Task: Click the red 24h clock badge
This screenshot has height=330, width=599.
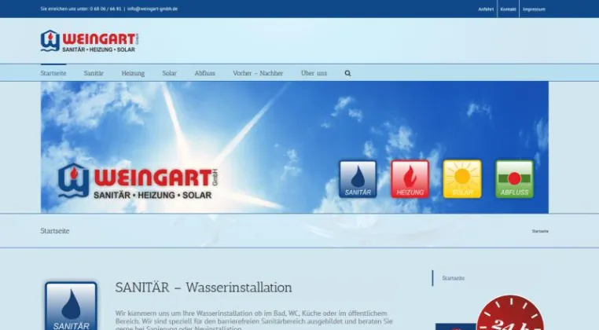Action: pos(510,313)
